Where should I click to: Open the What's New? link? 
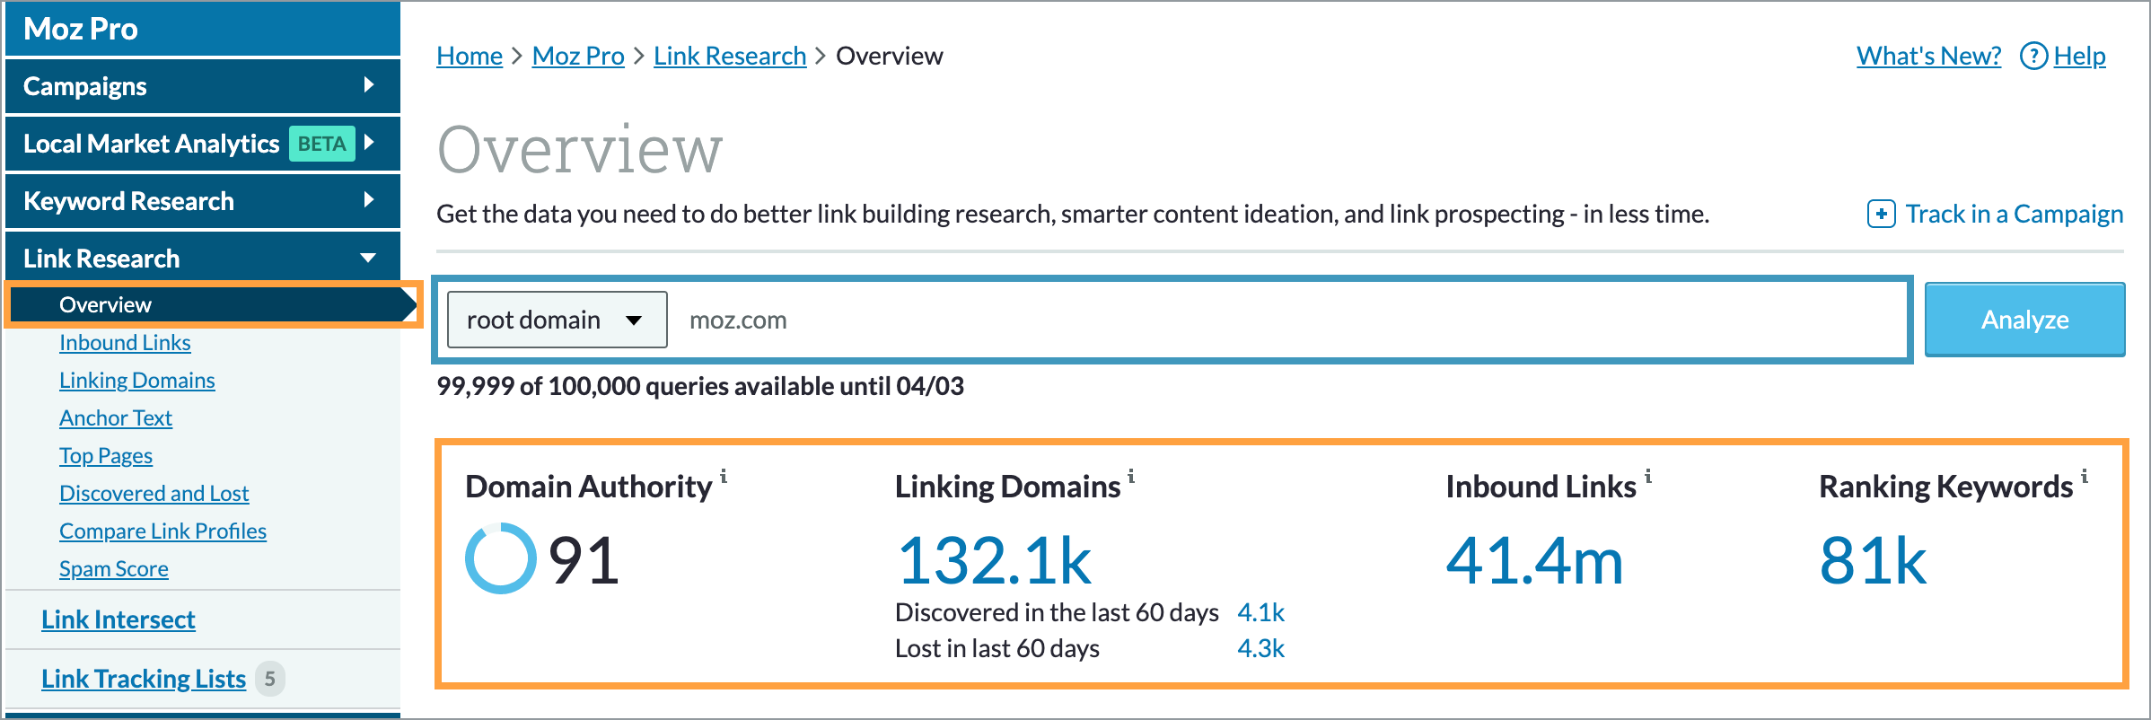click(1927, 56)
